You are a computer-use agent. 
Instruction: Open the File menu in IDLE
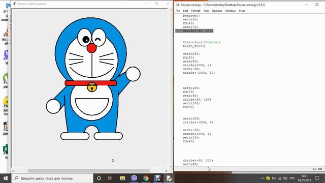click(x=178, y=11)
